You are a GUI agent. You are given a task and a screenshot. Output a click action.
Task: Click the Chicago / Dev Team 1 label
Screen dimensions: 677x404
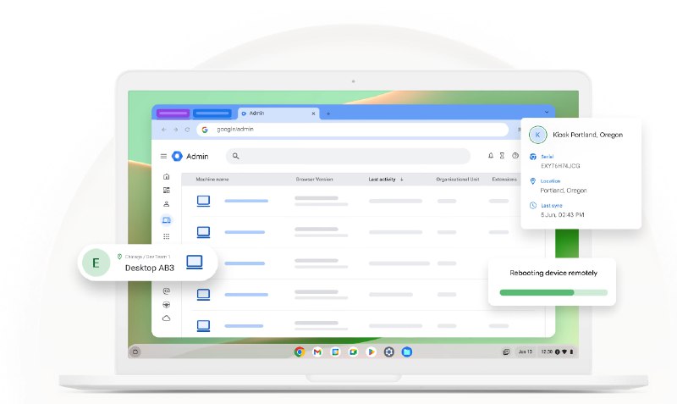point(147,257)
